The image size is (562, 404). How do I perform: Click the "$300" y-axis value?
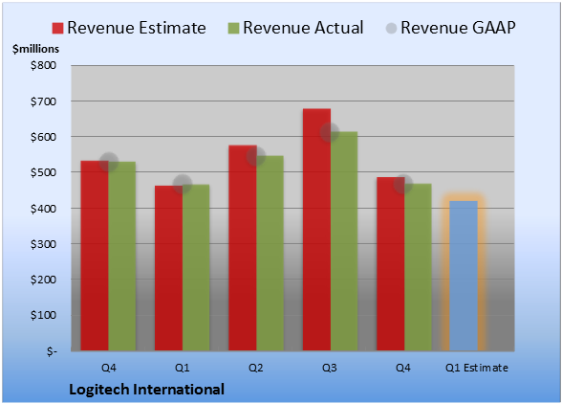[43, 244]
